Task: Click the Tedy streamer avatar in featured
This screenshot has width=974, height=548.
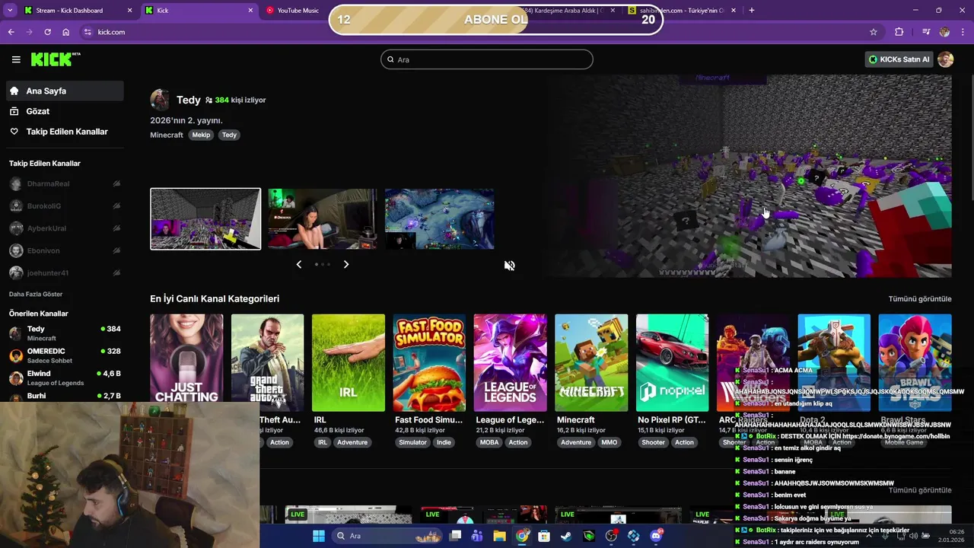Action: pyautogui.click(x=160, y=100)
